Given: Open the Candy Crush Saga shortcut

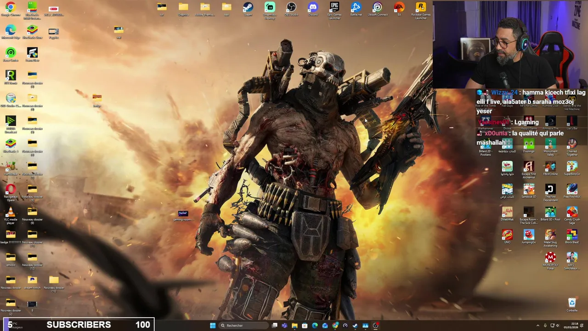Looking at the screenshot, I should (572, 216).
